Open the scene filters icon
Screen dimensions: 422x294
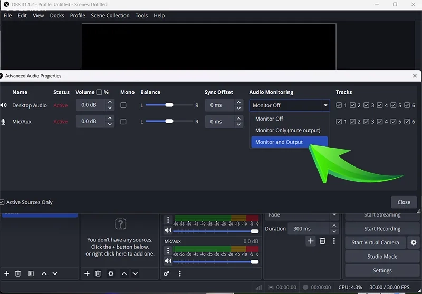(x=31, y=273)
